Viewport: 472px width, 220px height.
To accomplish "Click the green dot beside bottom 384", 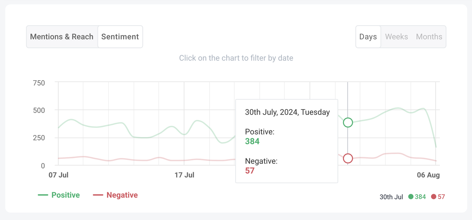I will coord(411,197).
